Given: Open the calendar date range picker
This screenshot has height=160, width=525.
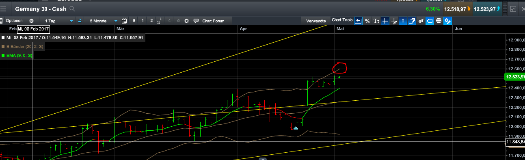Looking at the screenshot, I should tap(124, 21).
